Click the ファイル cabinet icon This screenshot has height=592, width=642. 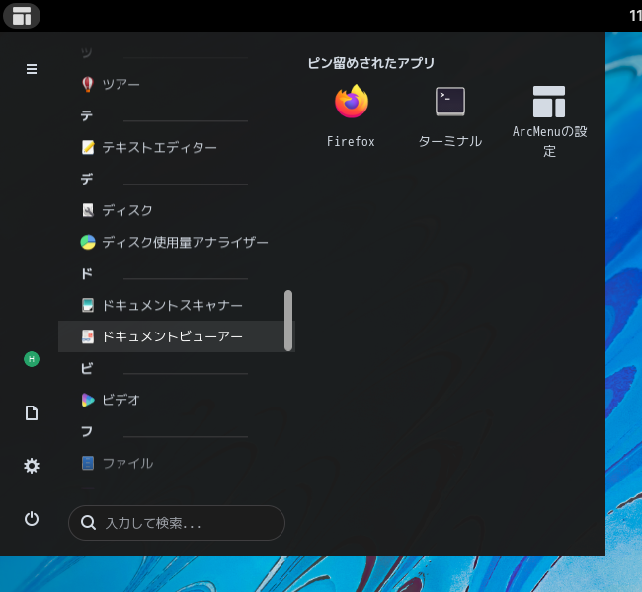88,463
